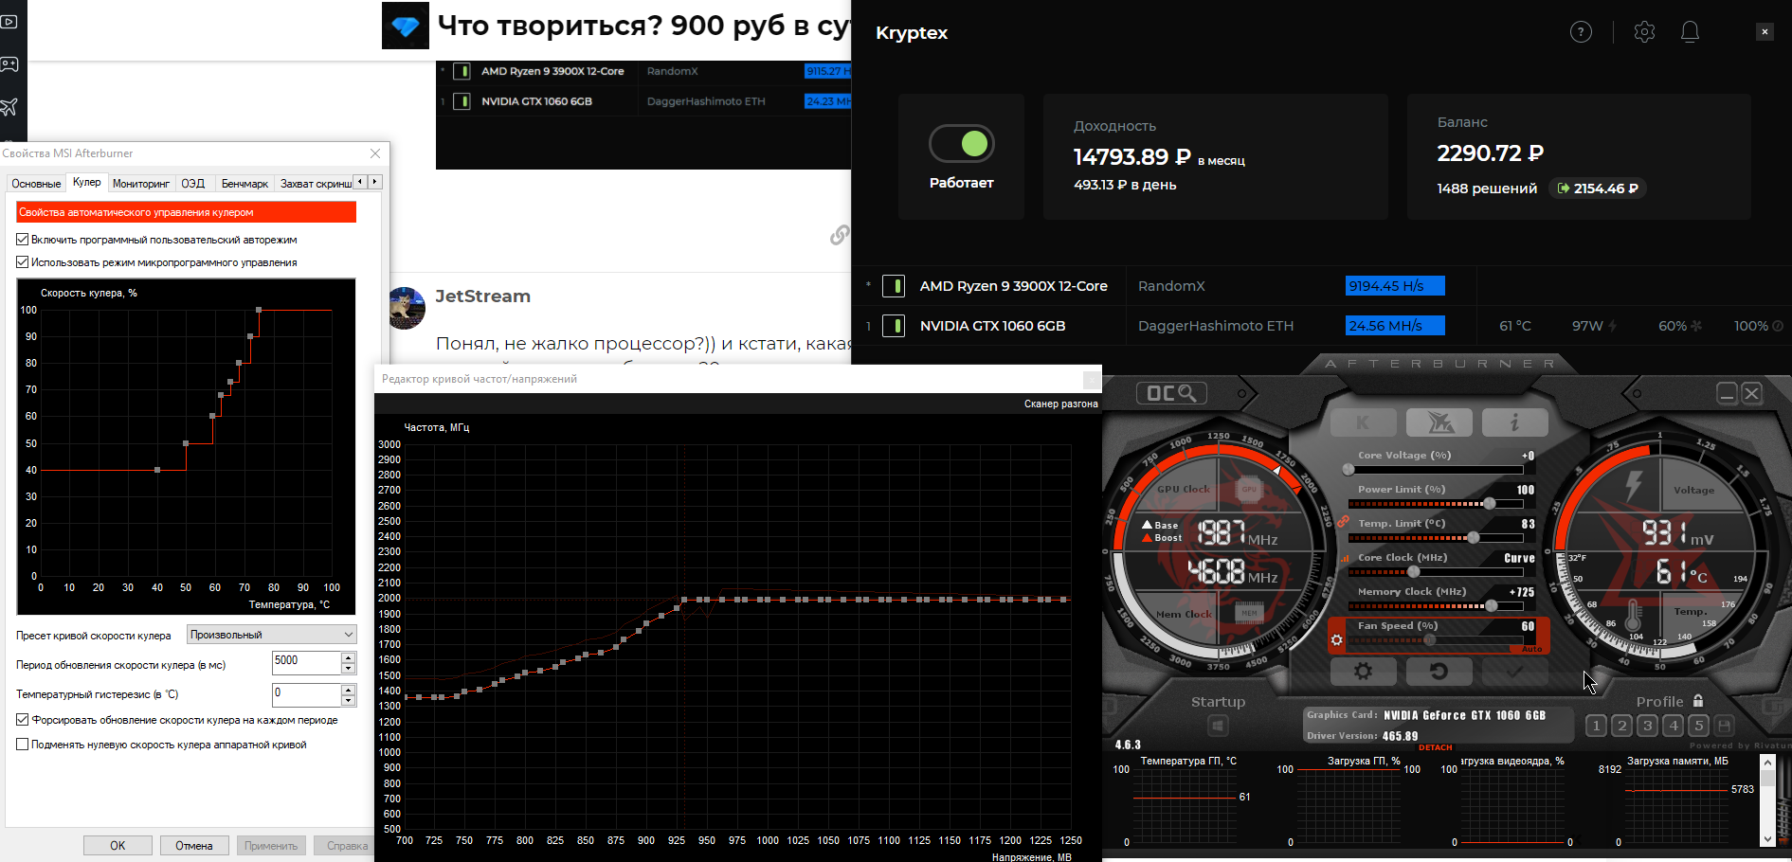1792x862 pixels.
Task: Click the airplane icon in browser sidebar
Action: click(x=9, y=107)
